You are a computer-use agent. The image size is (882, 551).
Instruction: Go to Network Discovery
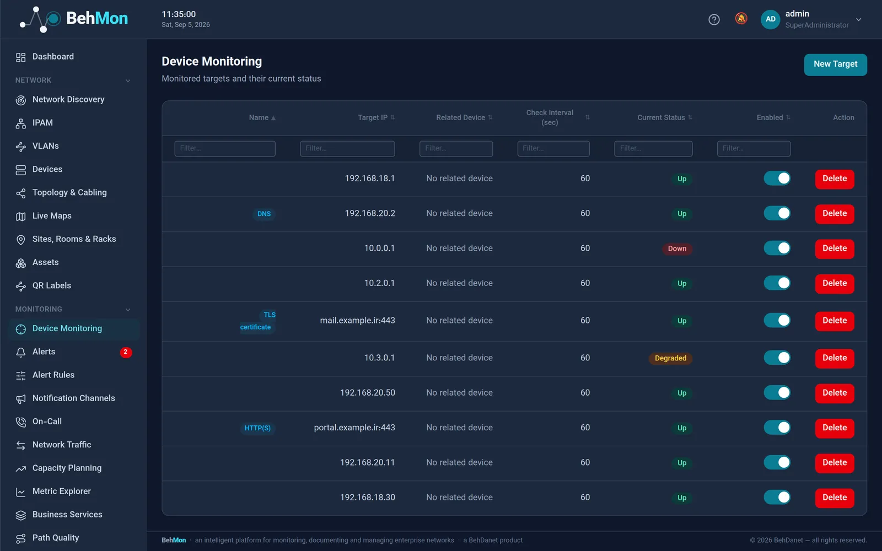coord(74,100)
